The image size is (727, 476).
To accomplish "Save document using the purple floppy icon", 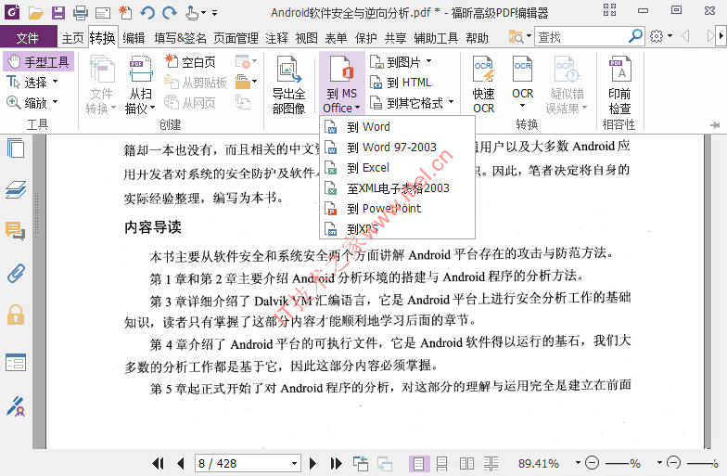I will pyautogui.click(x=57, y=13).
